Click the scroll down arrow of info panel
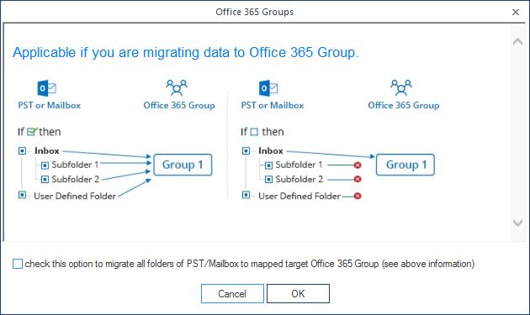 (x=518, y=223)
